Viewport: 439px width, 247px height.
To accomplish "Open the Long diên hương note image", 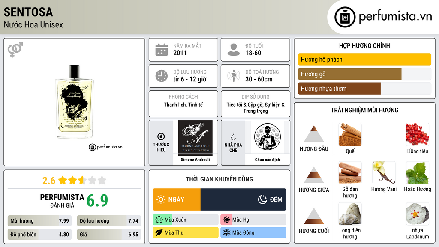I will pyautogui.click(x=350, y=214).
